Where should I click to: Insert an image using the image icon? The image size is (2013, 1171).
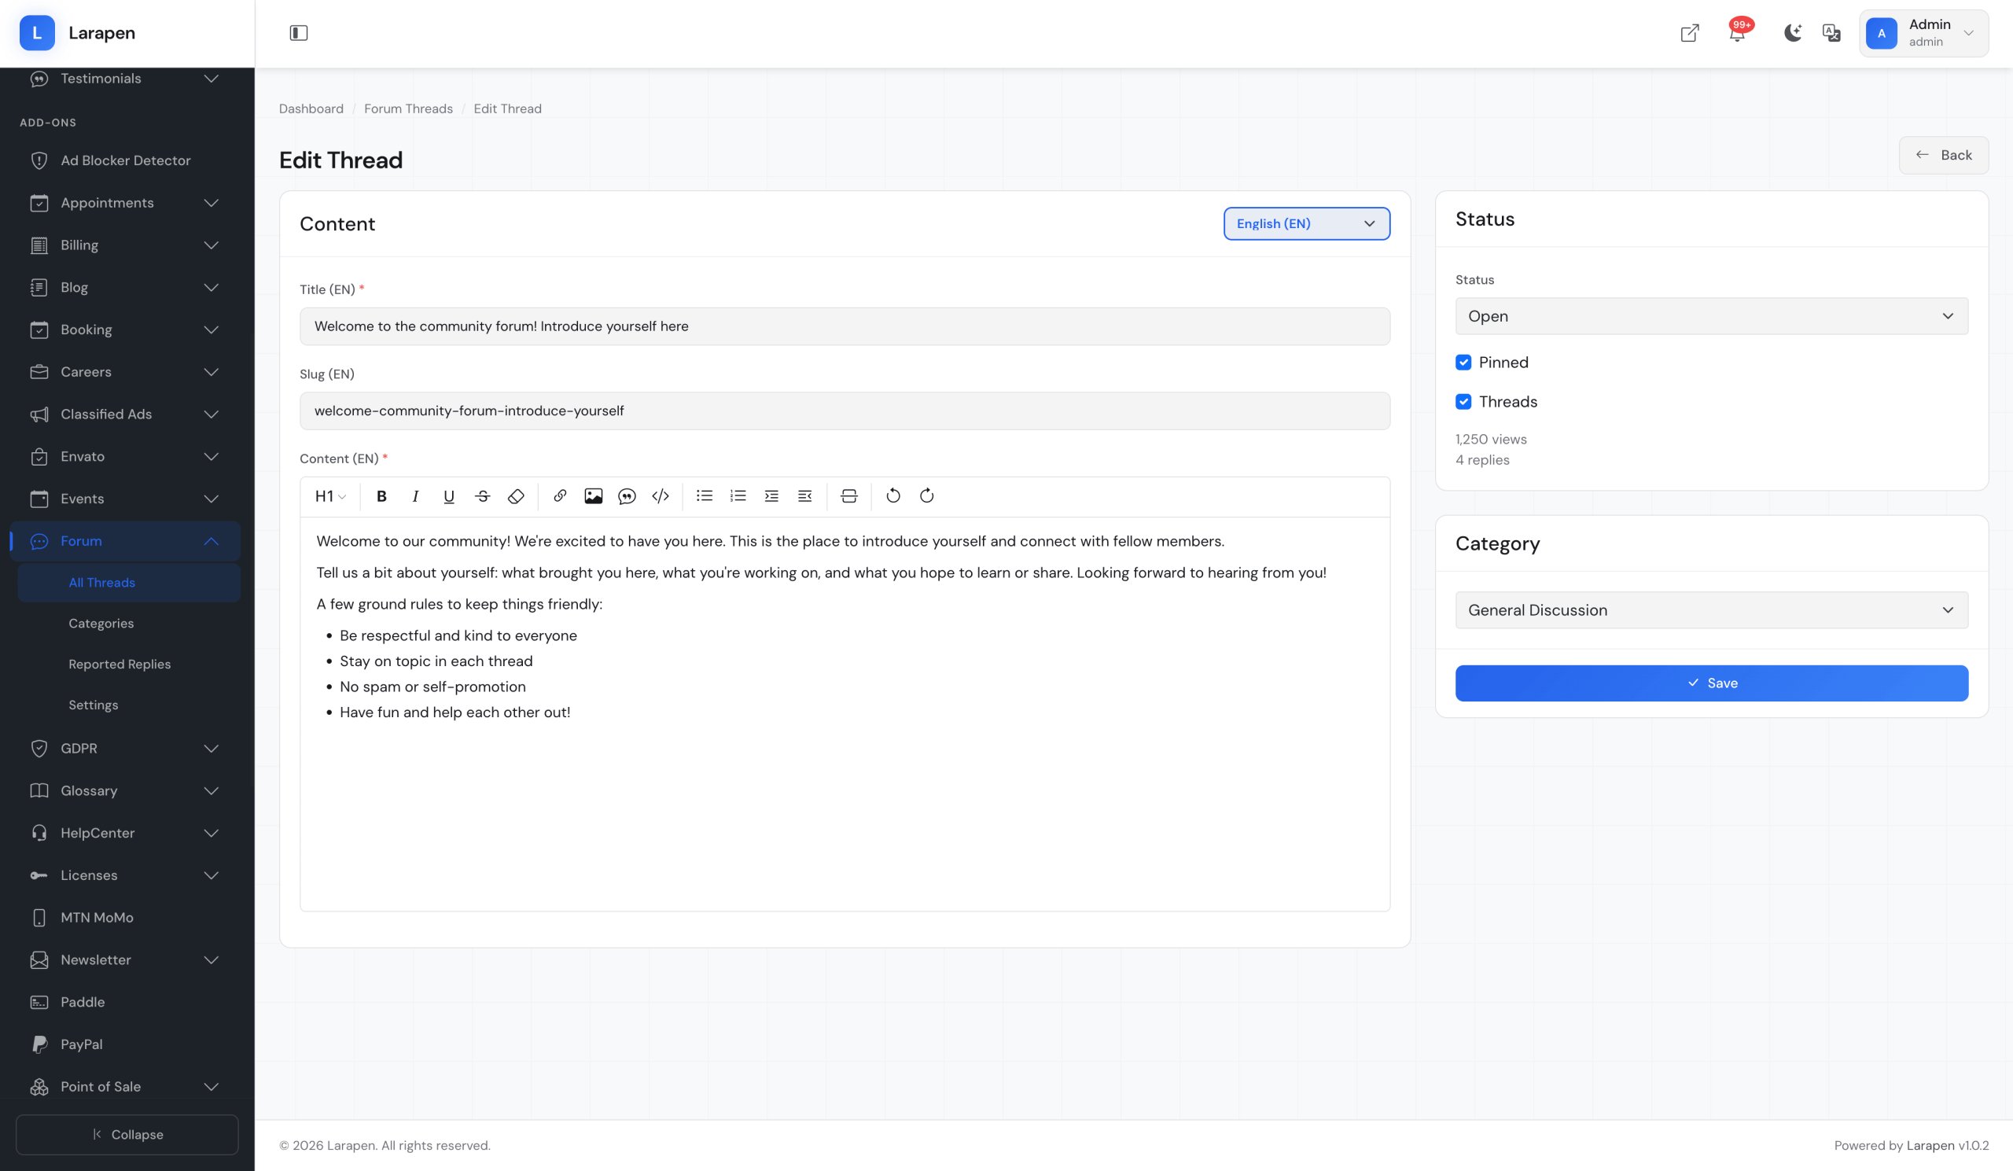(x=593, y=496)
